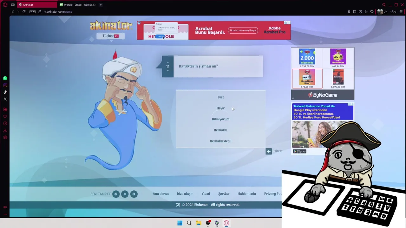The width and height of the screenshot is (406, 228).
Task: Open sidebar bookmarks heart icon
Action: (5, 117)
